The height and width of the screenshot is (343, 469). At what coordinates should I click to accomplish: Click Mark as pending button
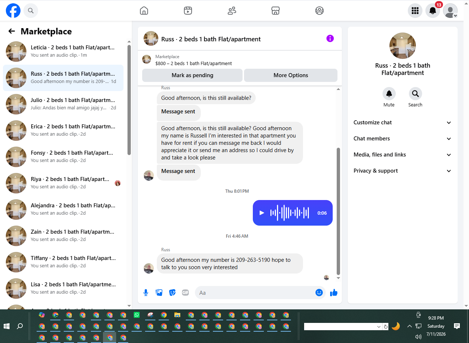tap(192, 75)
